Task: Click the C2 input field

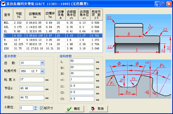Action: coord(82,92)
